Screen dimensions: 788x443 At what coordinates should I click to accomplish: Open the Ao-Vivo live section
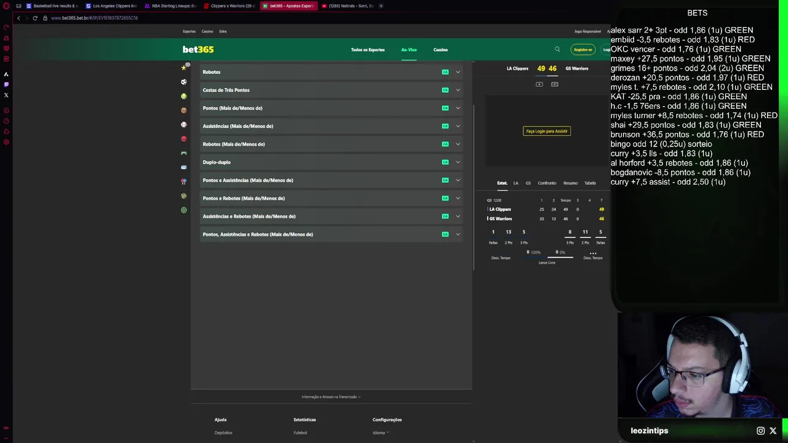(x=409, y=50)
